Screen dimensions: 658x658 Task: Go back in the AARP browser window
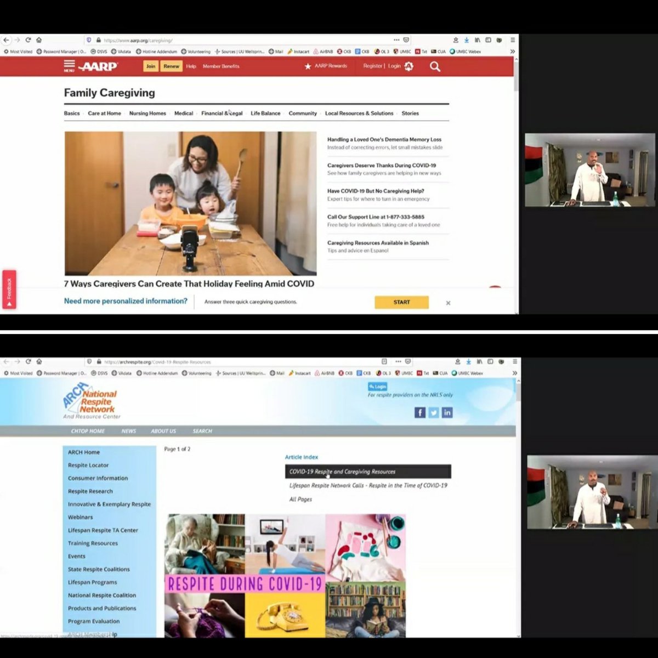click(x=6, y=40)
